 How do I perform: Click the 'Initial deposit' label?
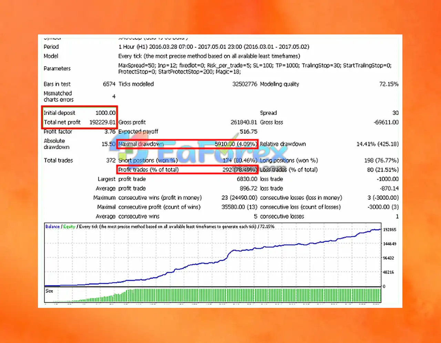(59, 113)
